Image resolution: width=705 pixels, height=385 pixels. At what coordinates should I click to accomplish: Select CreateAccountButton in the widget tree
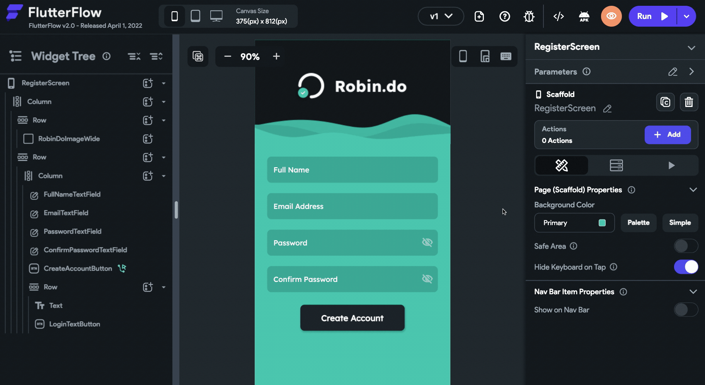click(x=78, y=268)
